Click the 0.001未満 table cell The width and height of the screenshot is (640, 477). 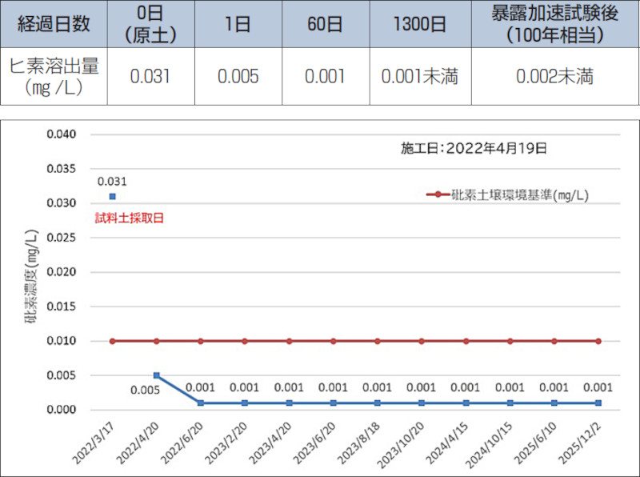click(x=419, y=76)
